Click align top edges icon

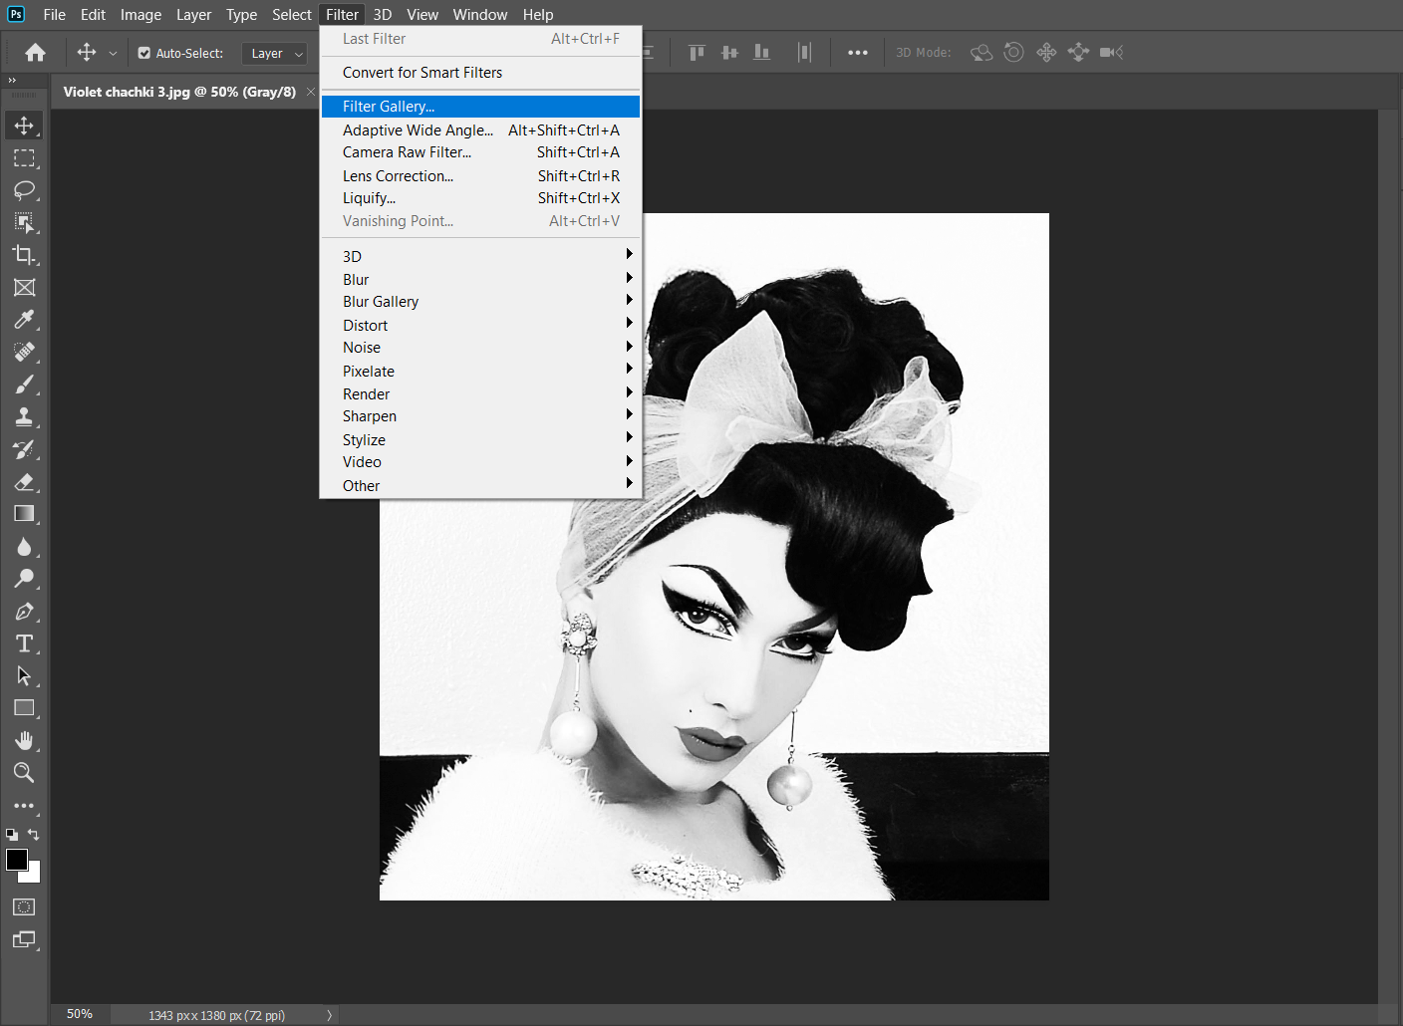click(697, 52)
